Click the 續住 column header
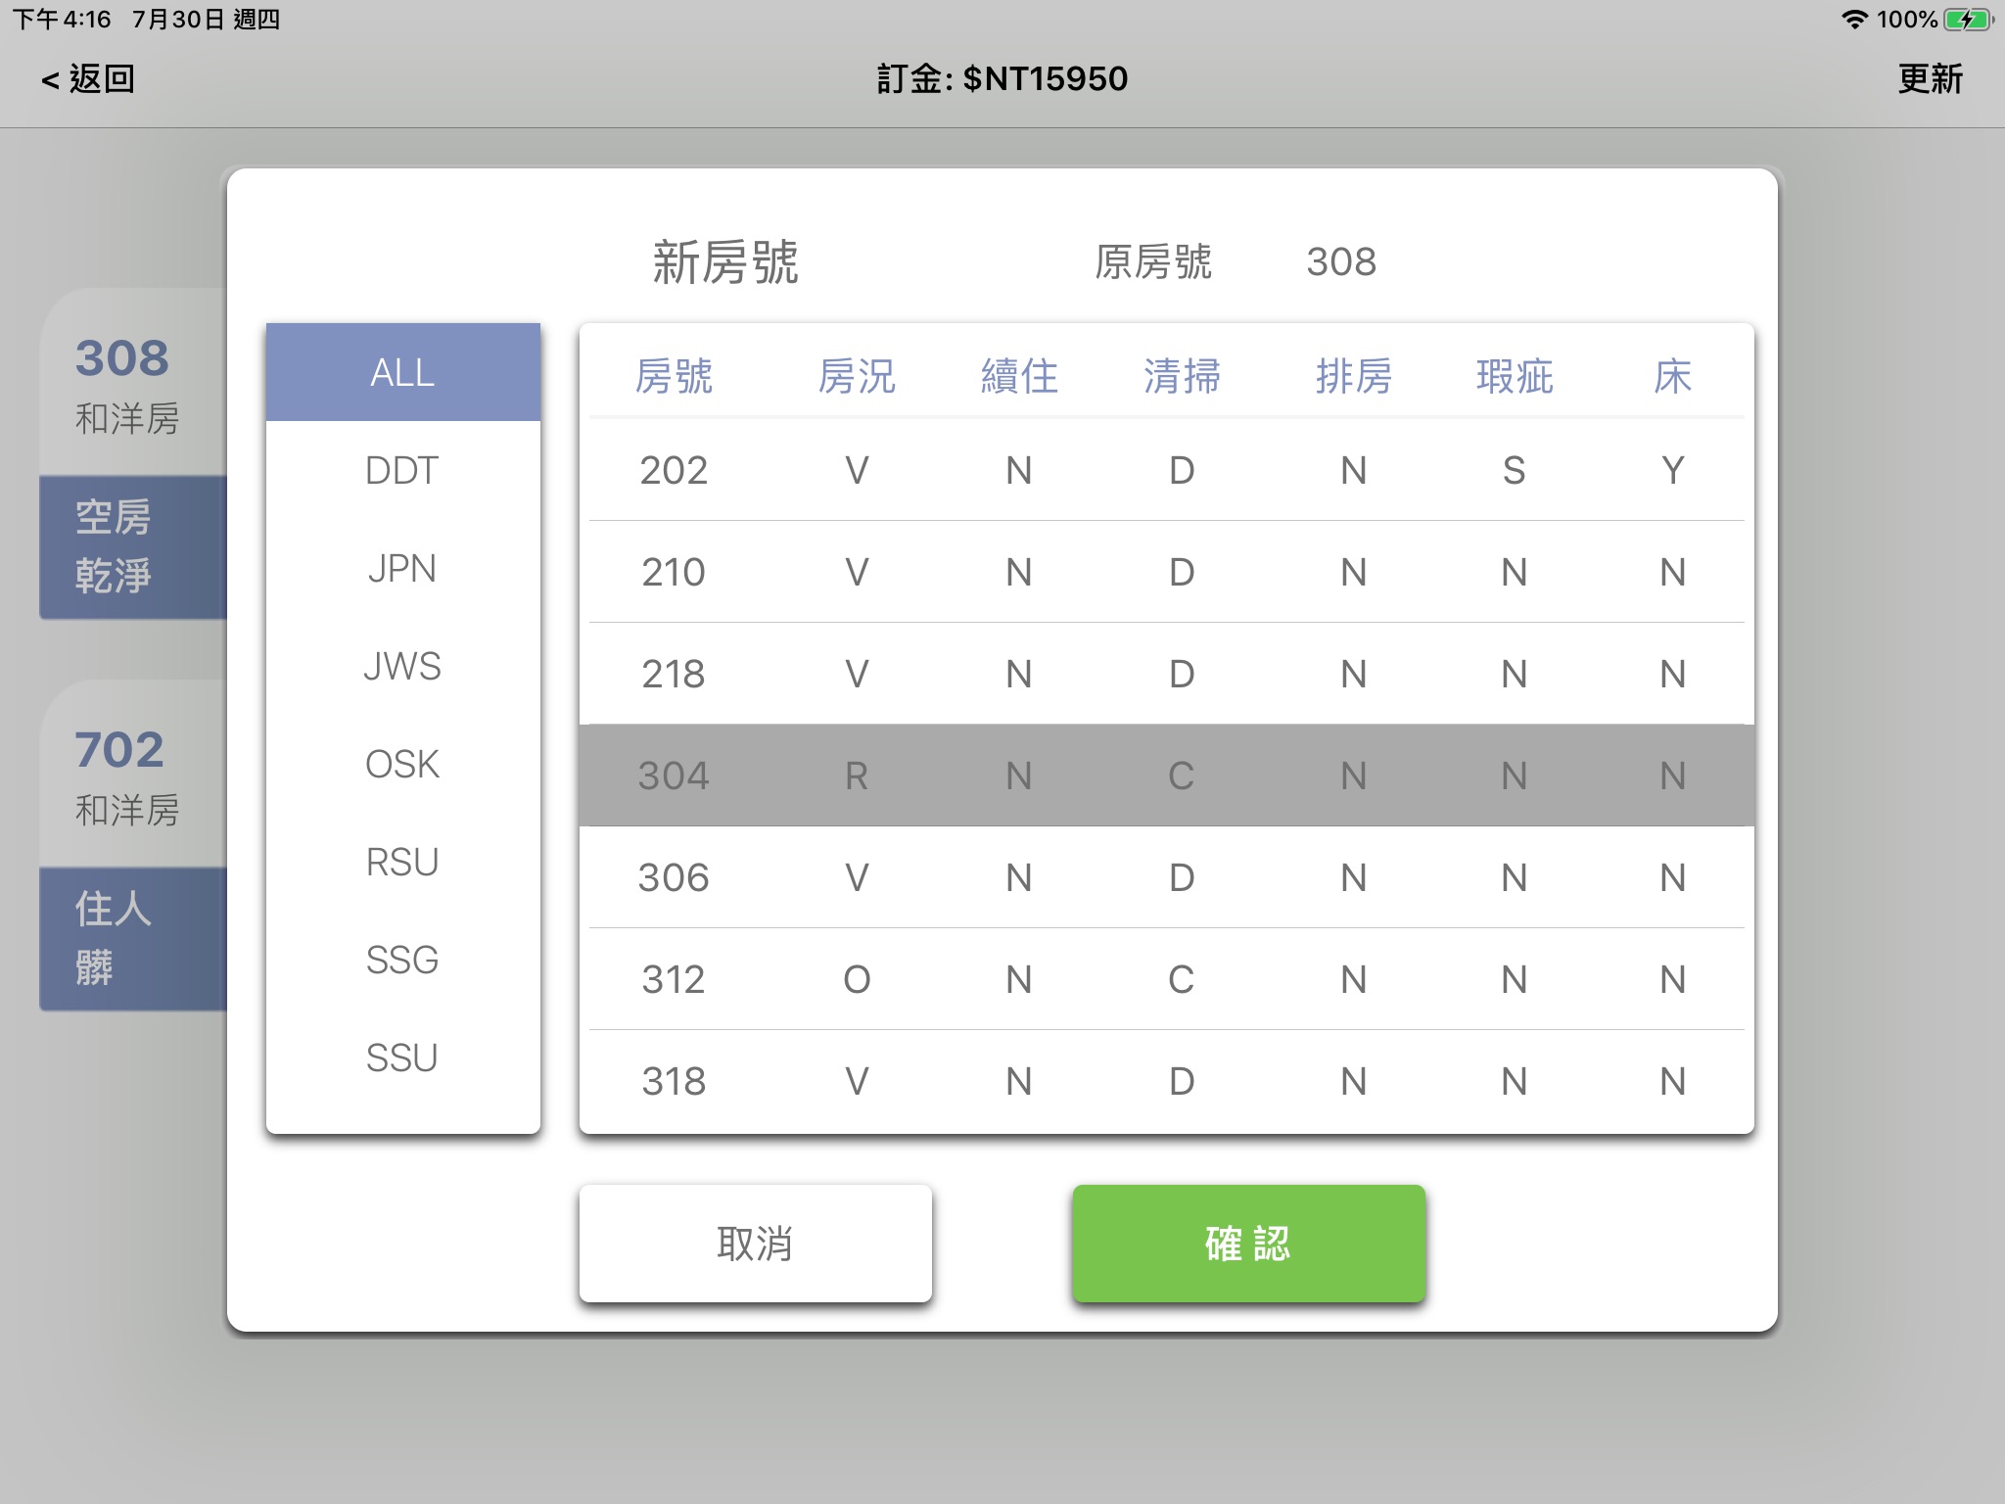The width and height of the screenshot is (2005, 1504). 1019,376
